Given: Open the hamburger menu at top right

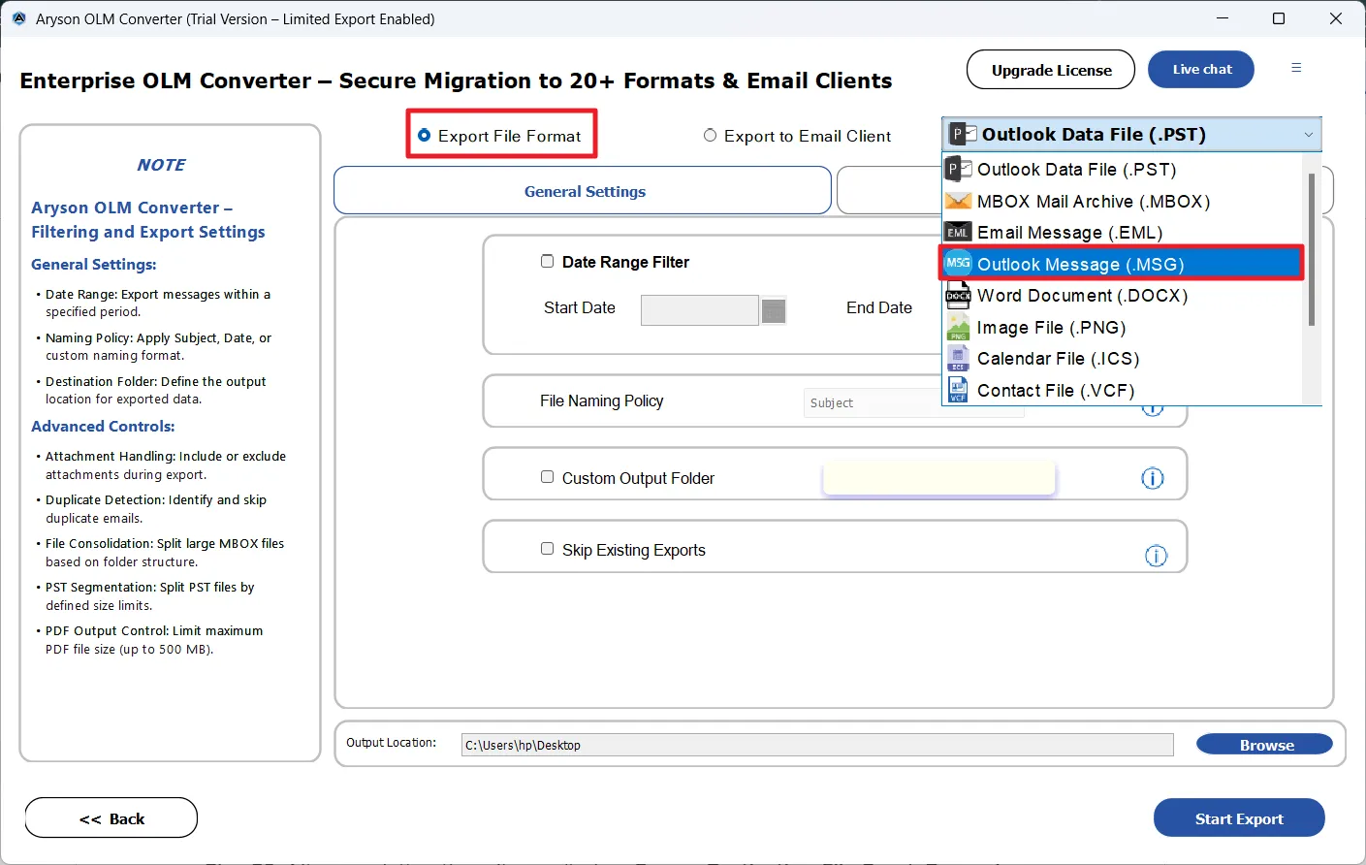Looking at the screenshot, I should point(1296,68).
